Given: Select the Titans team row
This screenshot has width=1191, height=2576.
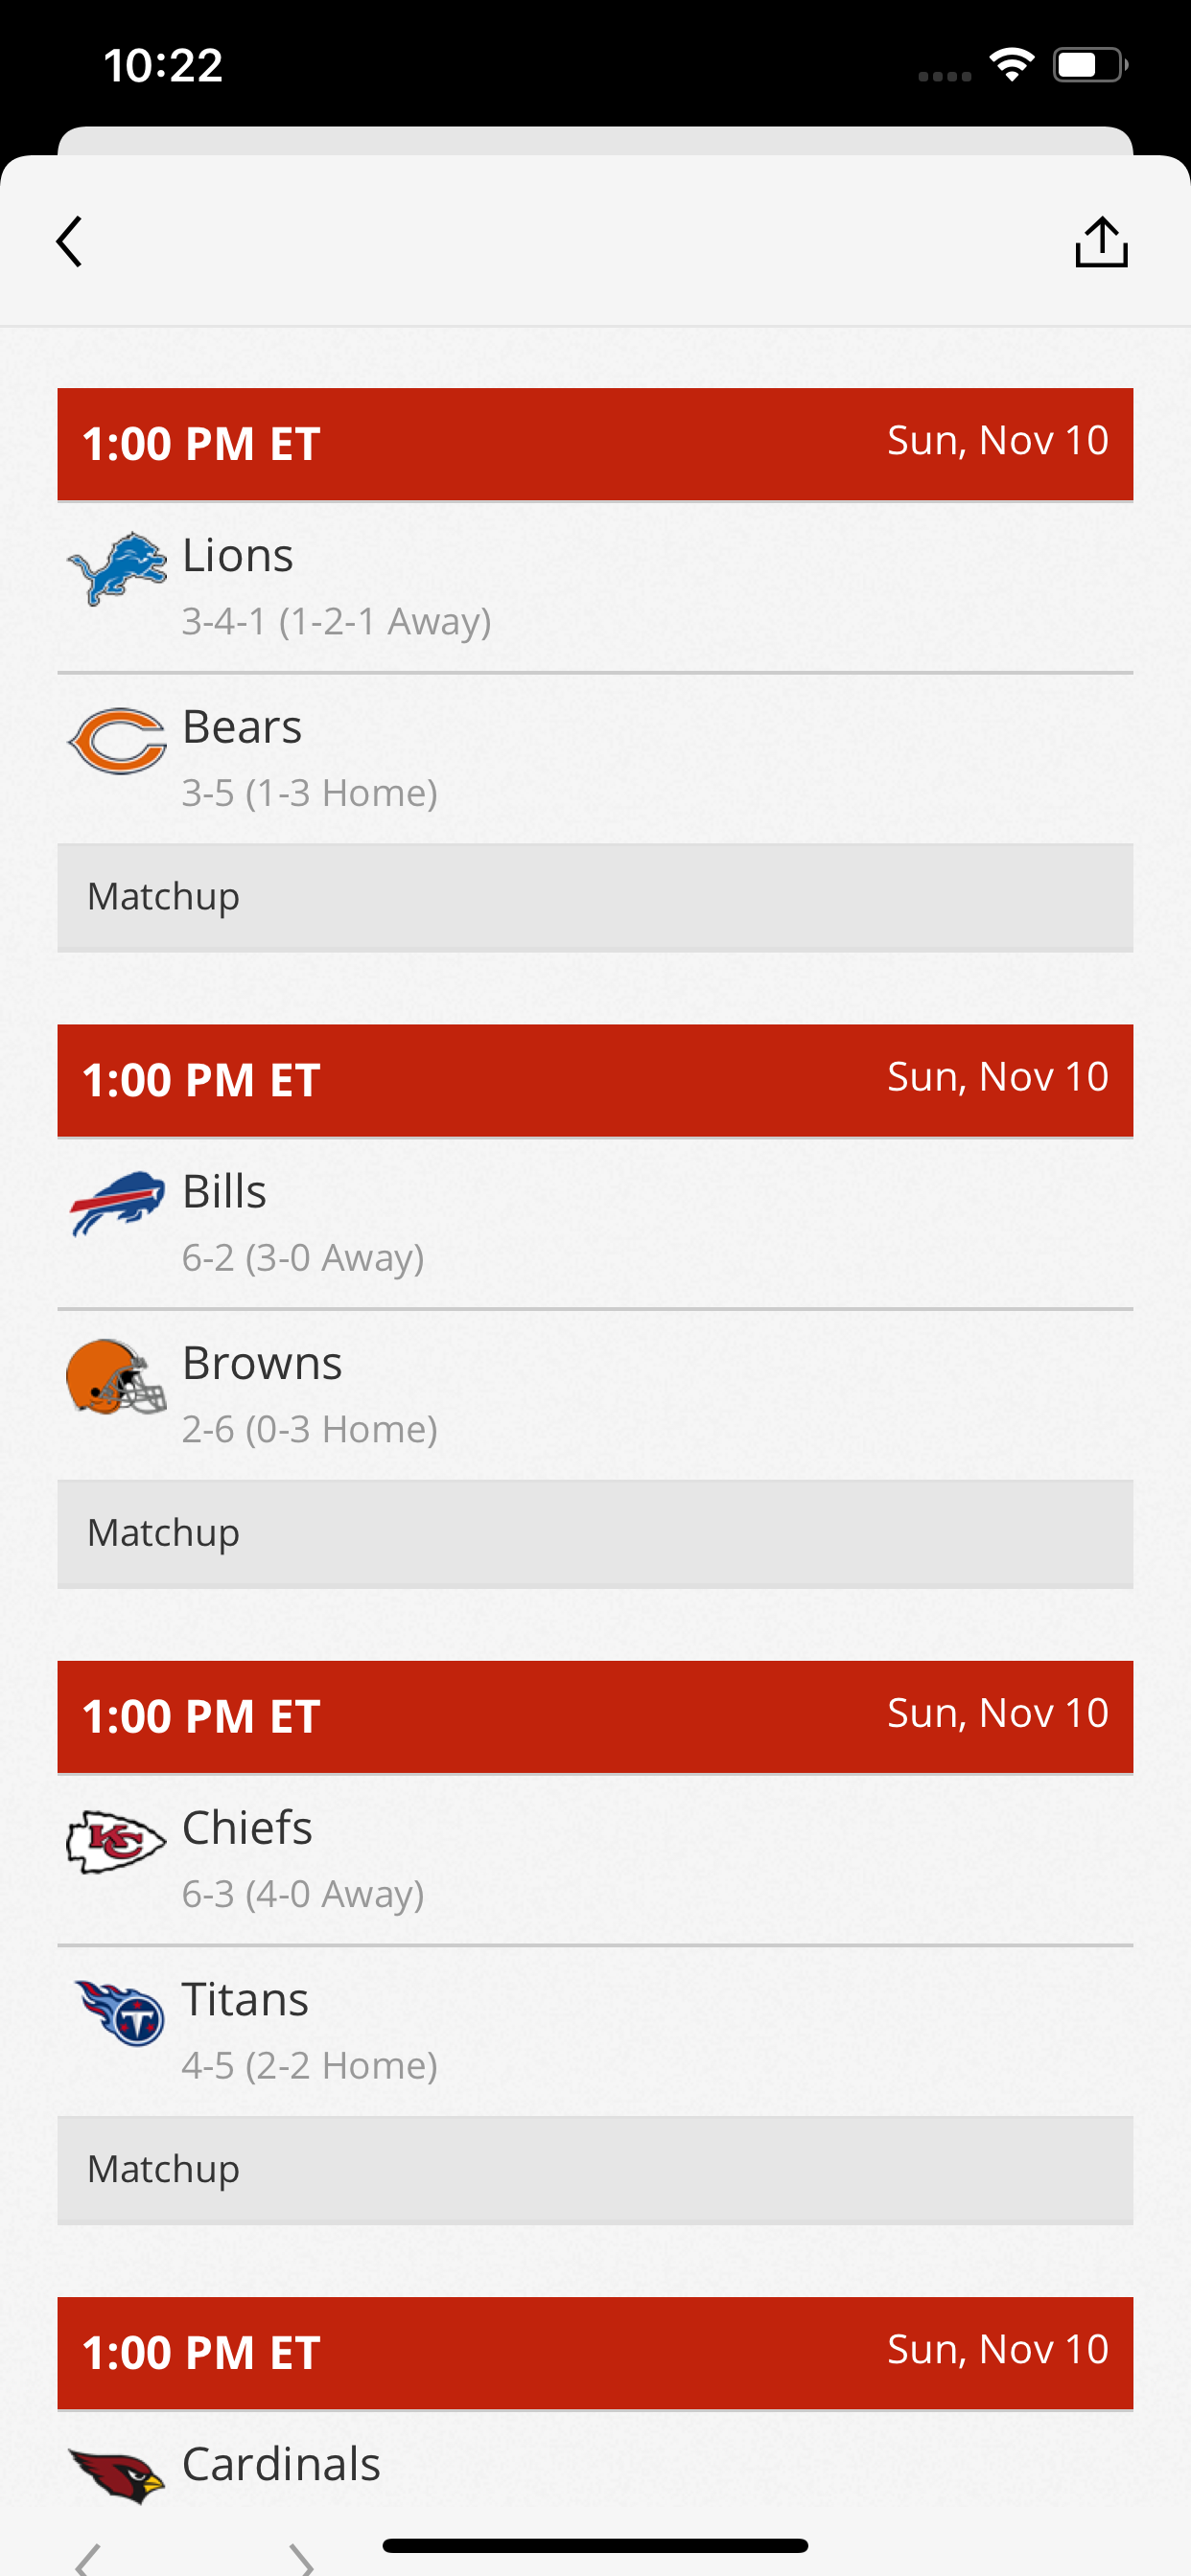Looking at the screenshot, I should click(595, 2031).
